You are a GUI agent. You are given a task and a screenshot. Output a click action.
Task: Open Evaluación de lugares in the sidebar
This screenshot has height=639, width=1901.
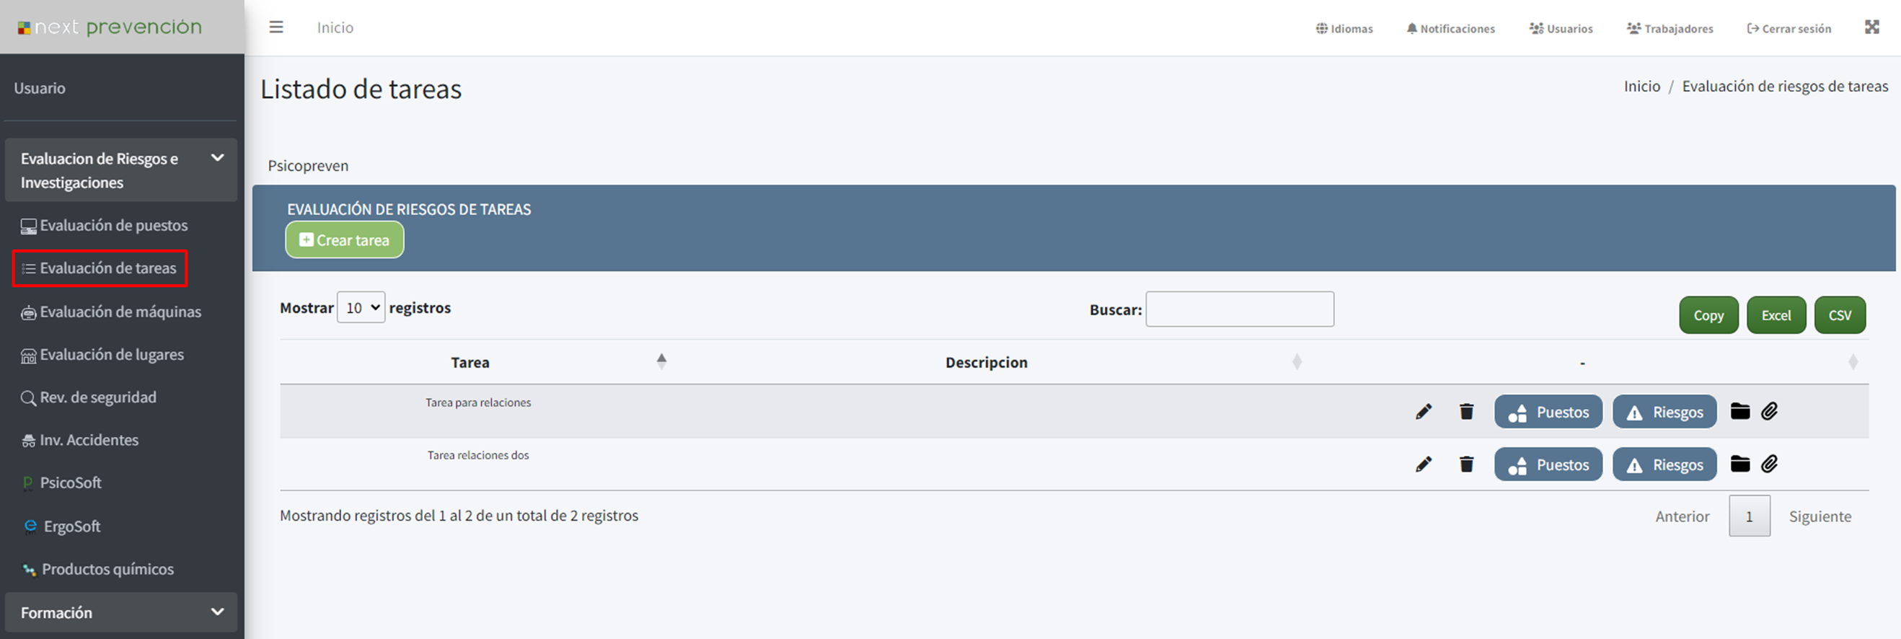[x=102, y=355]
